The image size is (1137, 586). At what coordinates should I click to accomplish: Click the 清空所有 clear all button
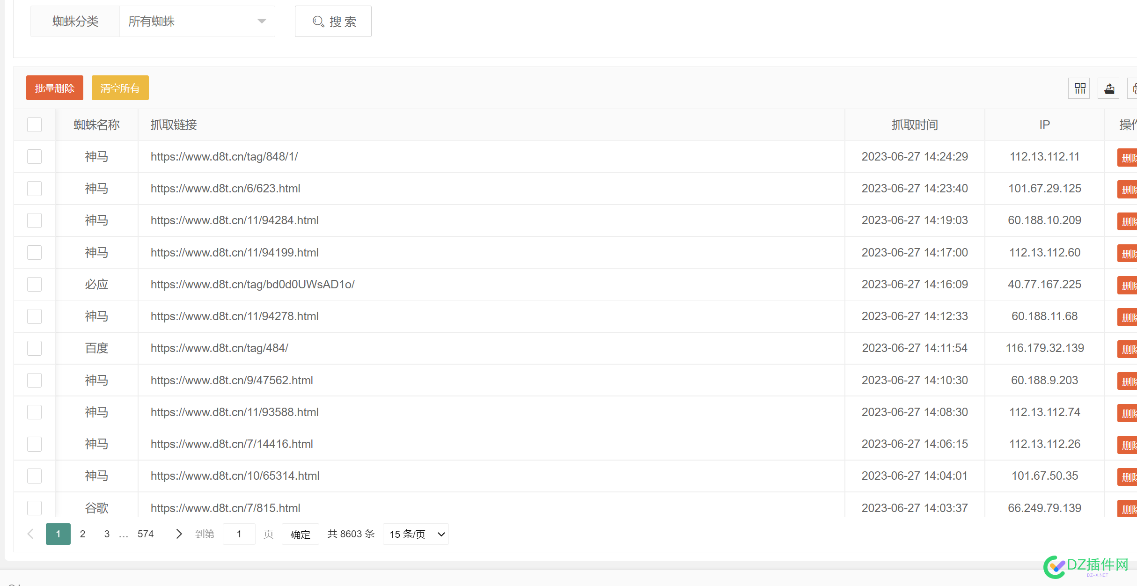[x=120, y=88]
